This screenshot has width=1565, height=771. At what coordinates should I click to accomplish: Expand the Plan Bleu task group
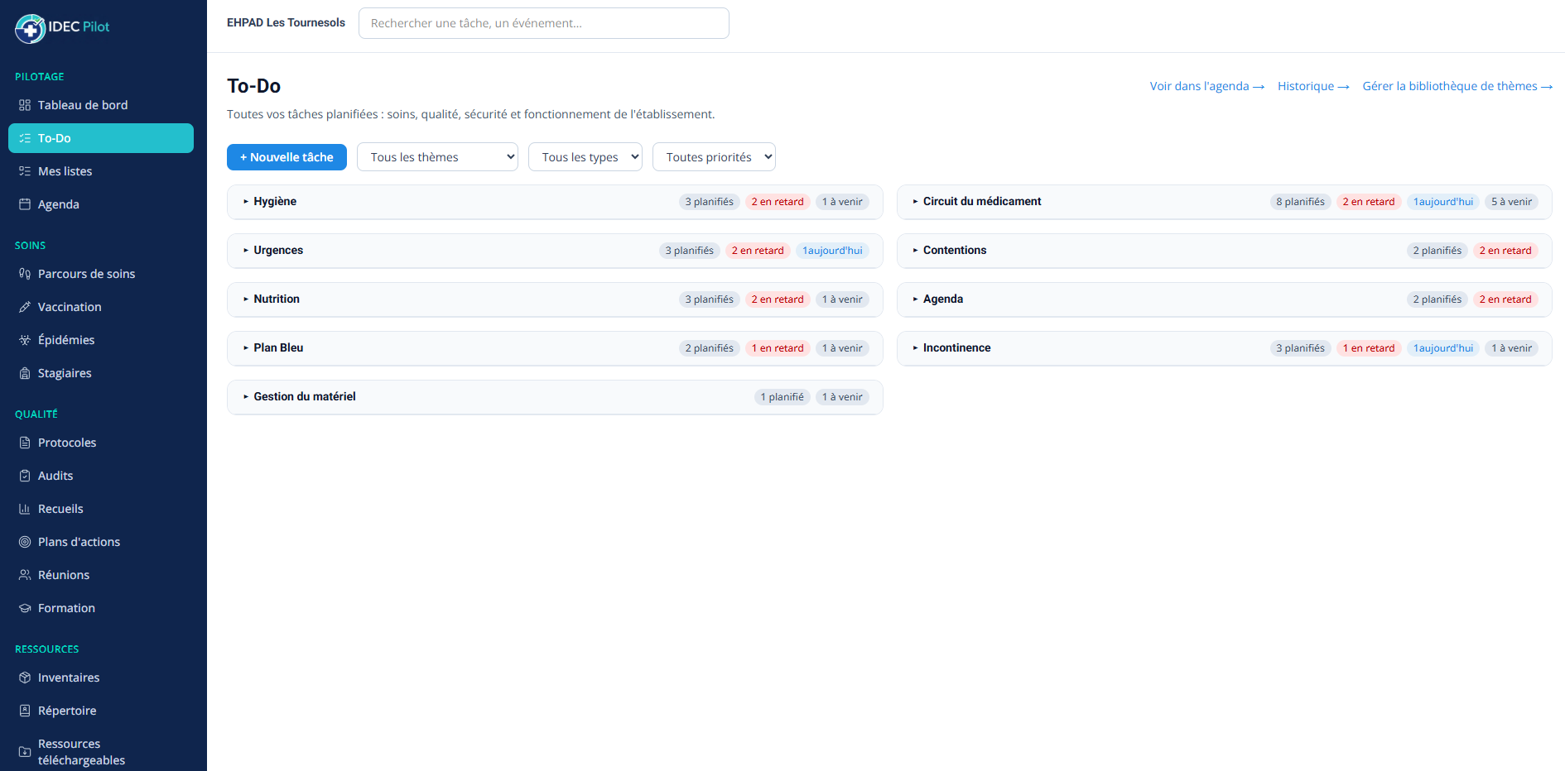pyautogui.click(x=555, y=348)
